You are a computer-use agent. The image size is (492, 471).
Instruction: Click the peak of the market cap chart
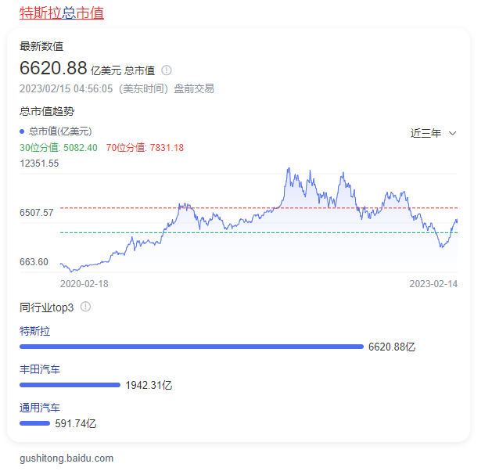pos(289,169)
